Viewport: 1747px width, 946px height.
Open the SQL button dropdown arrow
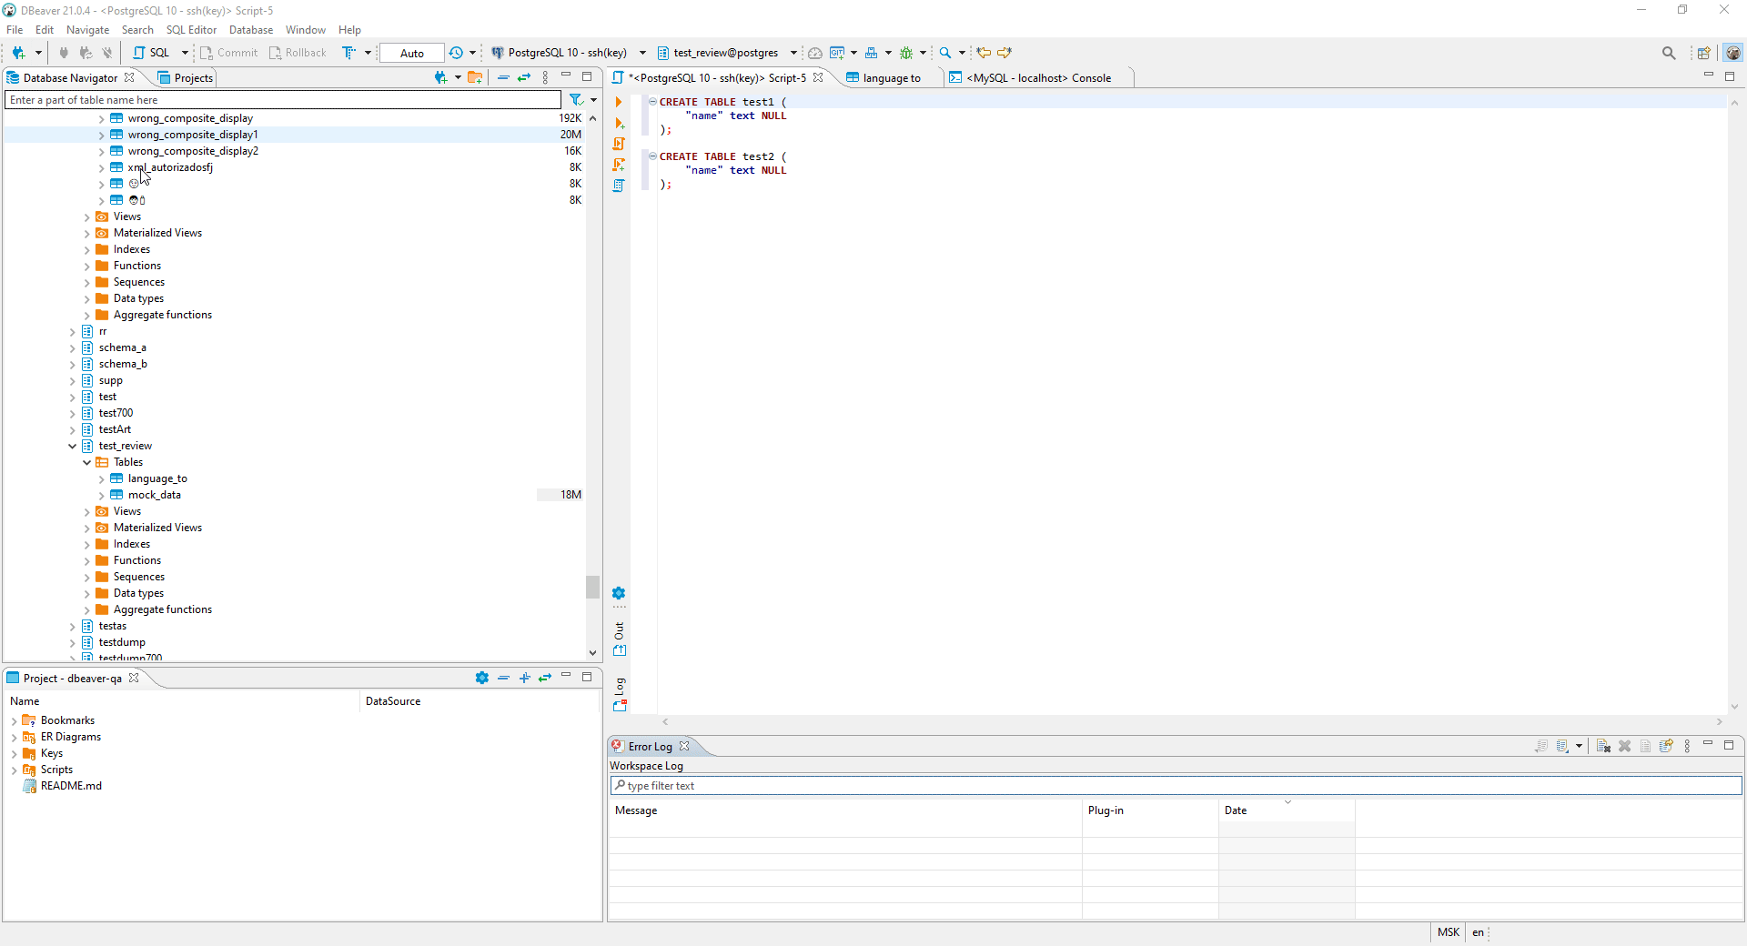[185, 53]
